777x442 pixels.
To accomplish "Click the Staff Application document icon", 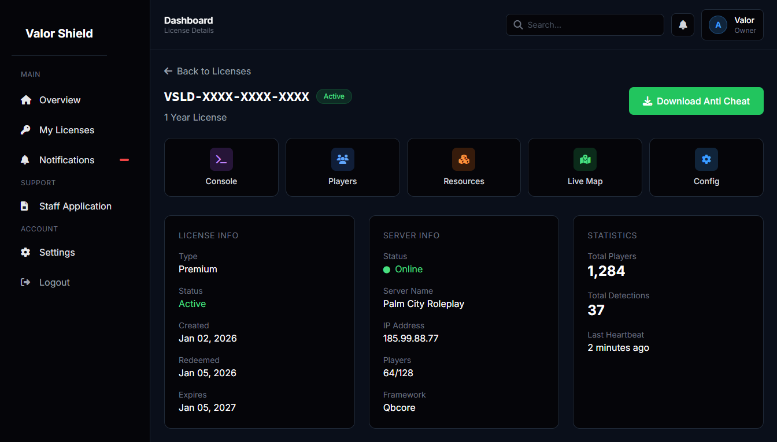I will (x=25, y=205).
